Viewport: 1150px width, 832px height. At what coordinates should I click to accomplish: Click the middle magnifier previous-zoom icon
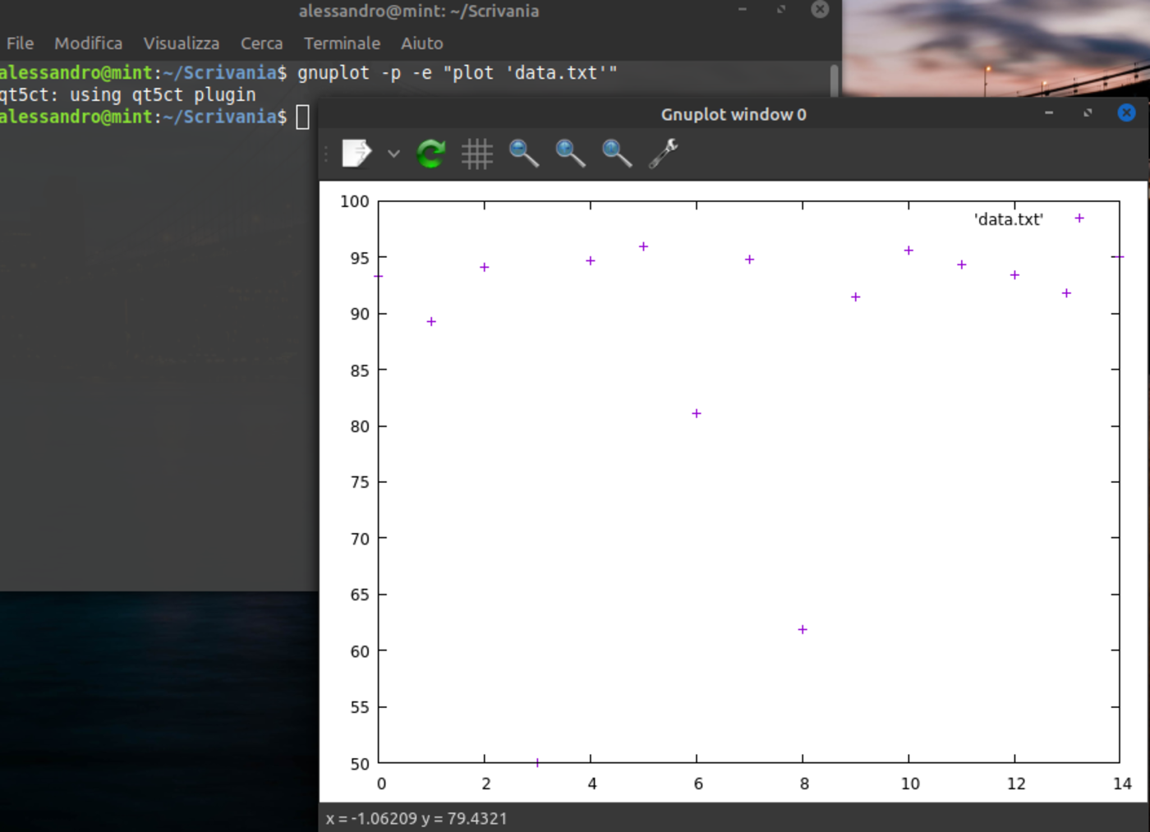570,154
